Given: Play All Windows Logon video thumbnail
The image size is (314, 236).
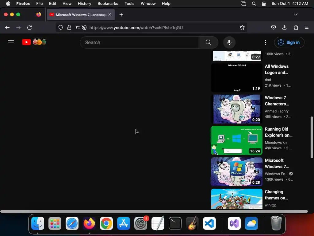Looking at the screenshot, I should [x=236, y=78].
